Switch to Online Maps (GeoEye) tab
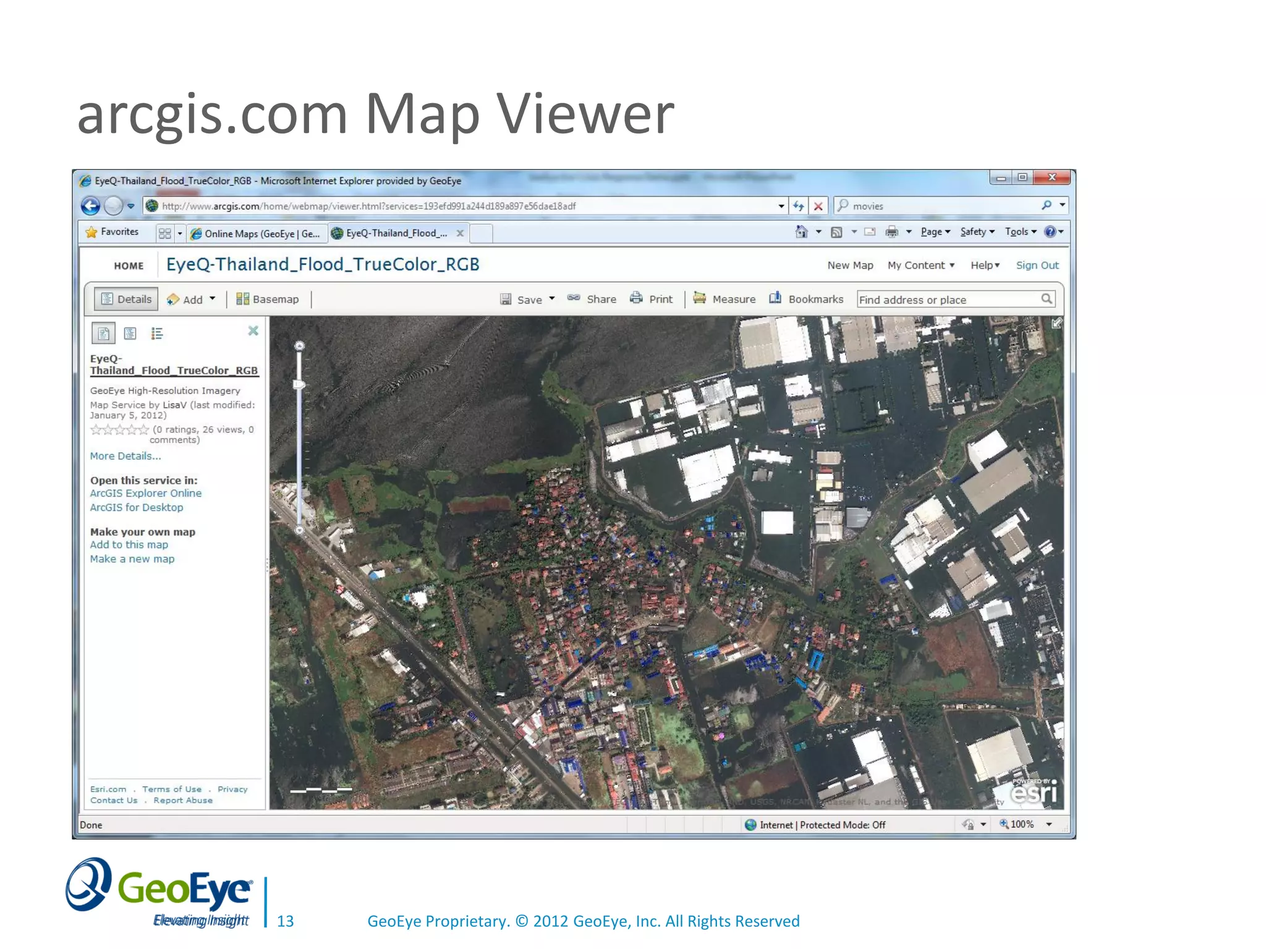Image resolution: width=1266 pixels, height=949 pixels. pyautogui.click(x=257, y=234)
